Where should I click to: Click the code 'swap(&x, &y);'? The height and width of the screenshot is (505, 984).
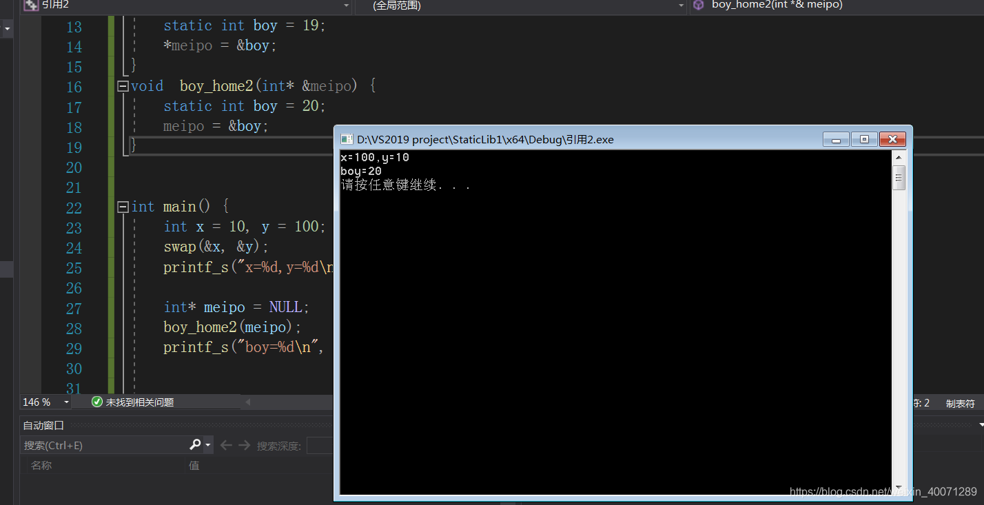[216, 247]
